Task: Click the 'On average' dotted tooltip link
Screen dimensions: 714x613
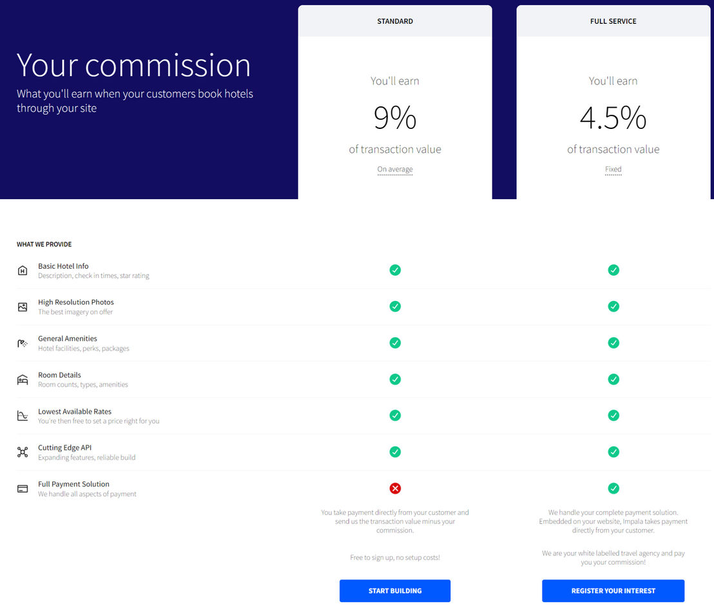Action: [395, 170]
